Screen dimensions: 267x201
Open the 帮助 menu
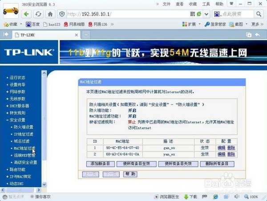(x=219, y=4)
